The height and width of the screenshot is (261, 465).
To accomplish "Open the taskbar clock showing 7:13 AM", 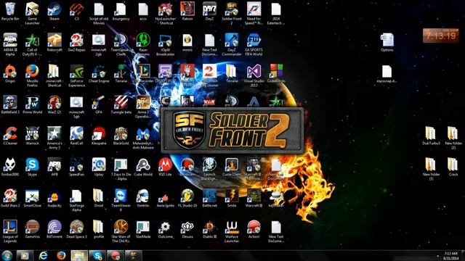I will [450, 256].
